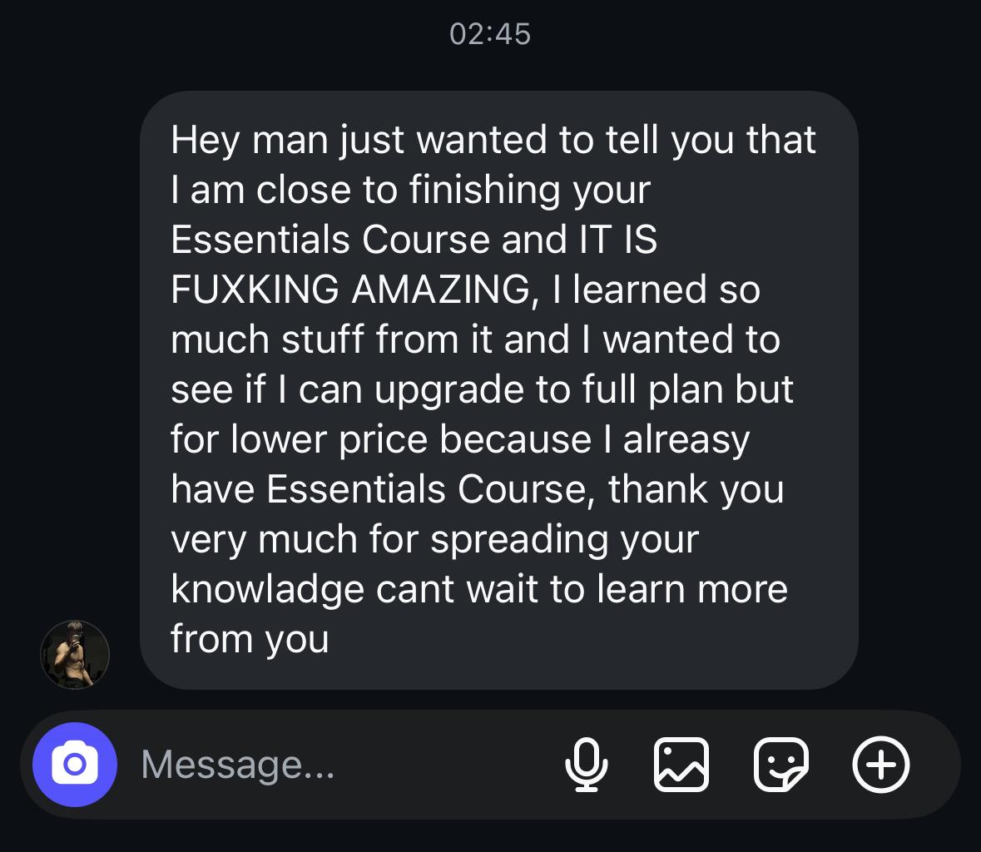
Task: Select the received message bubble
Action: 498,390
